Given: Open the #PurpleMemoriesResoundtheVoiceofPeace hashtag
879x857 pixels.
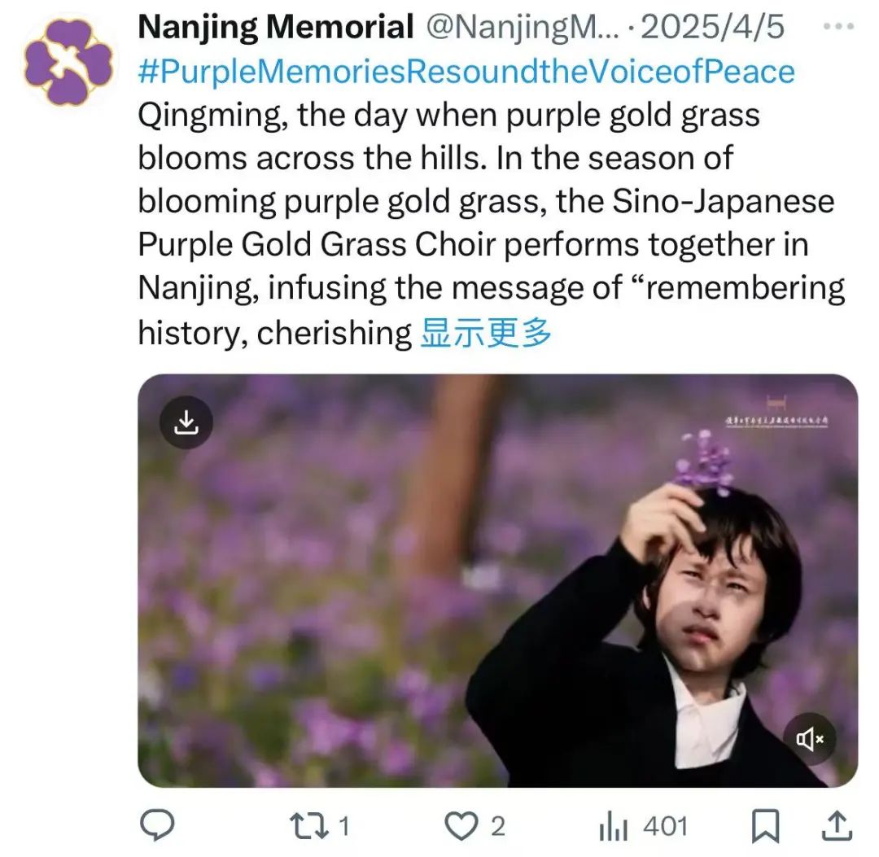Looking at the screenshot, I should coord(466,72).
